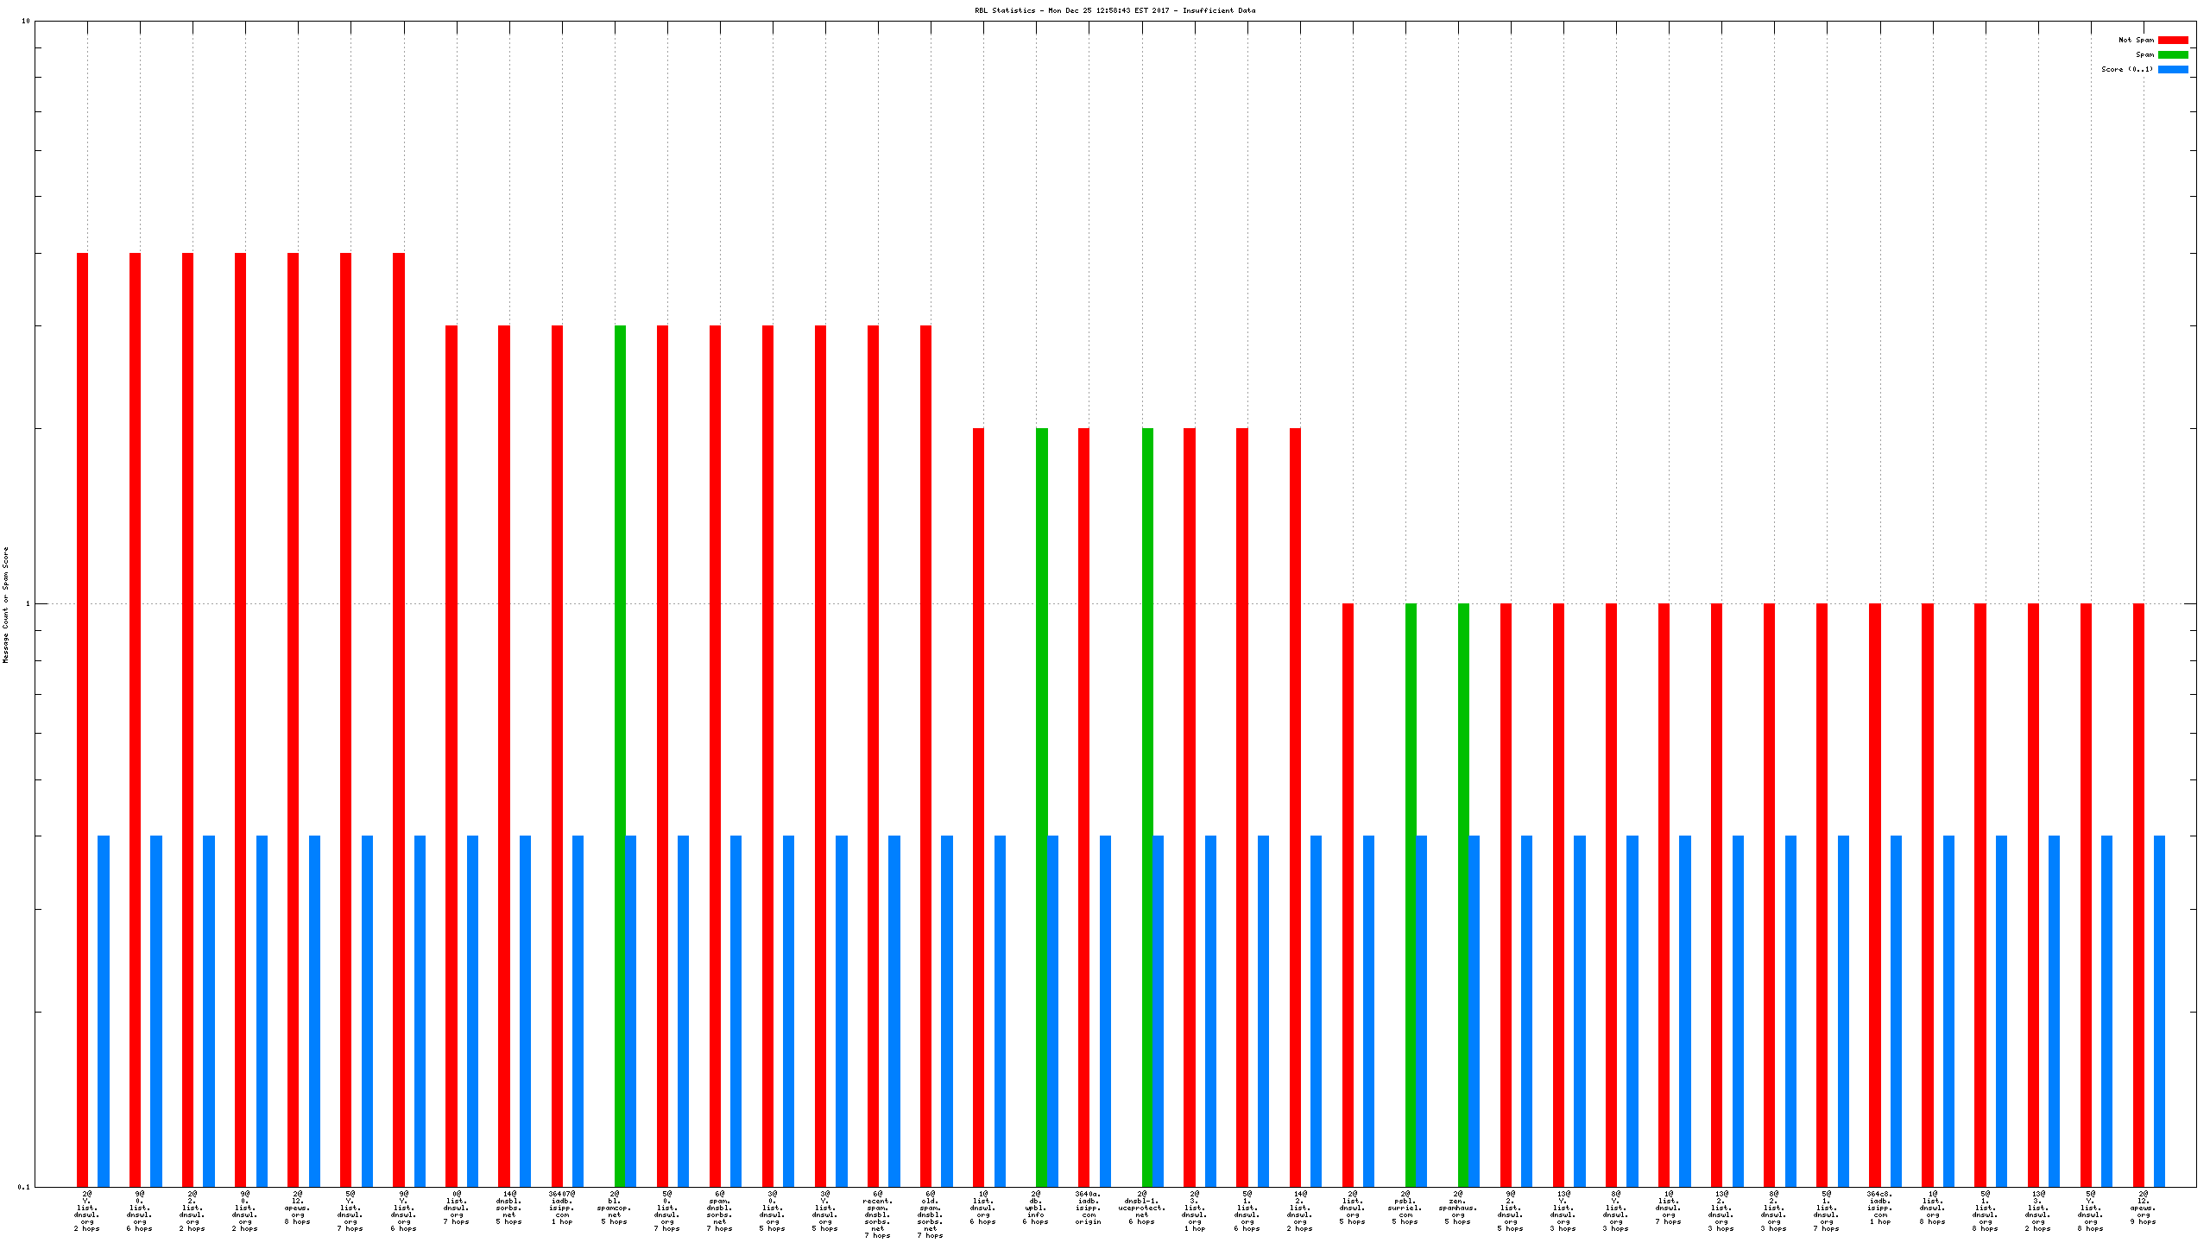
Task: Click the 12.apews.org 8 hops label
Action: (x=297, y=1208)
